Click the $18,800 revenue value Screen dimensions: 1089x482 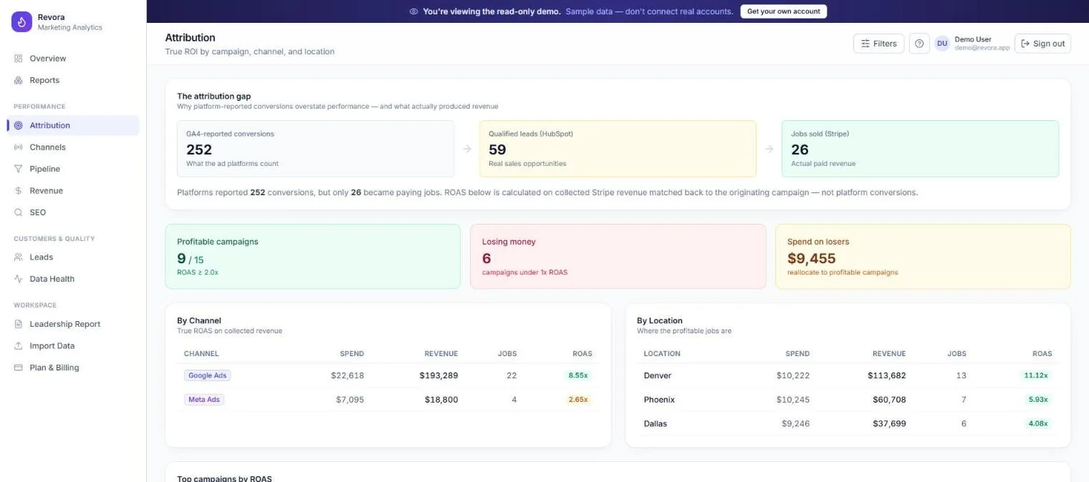441,400
